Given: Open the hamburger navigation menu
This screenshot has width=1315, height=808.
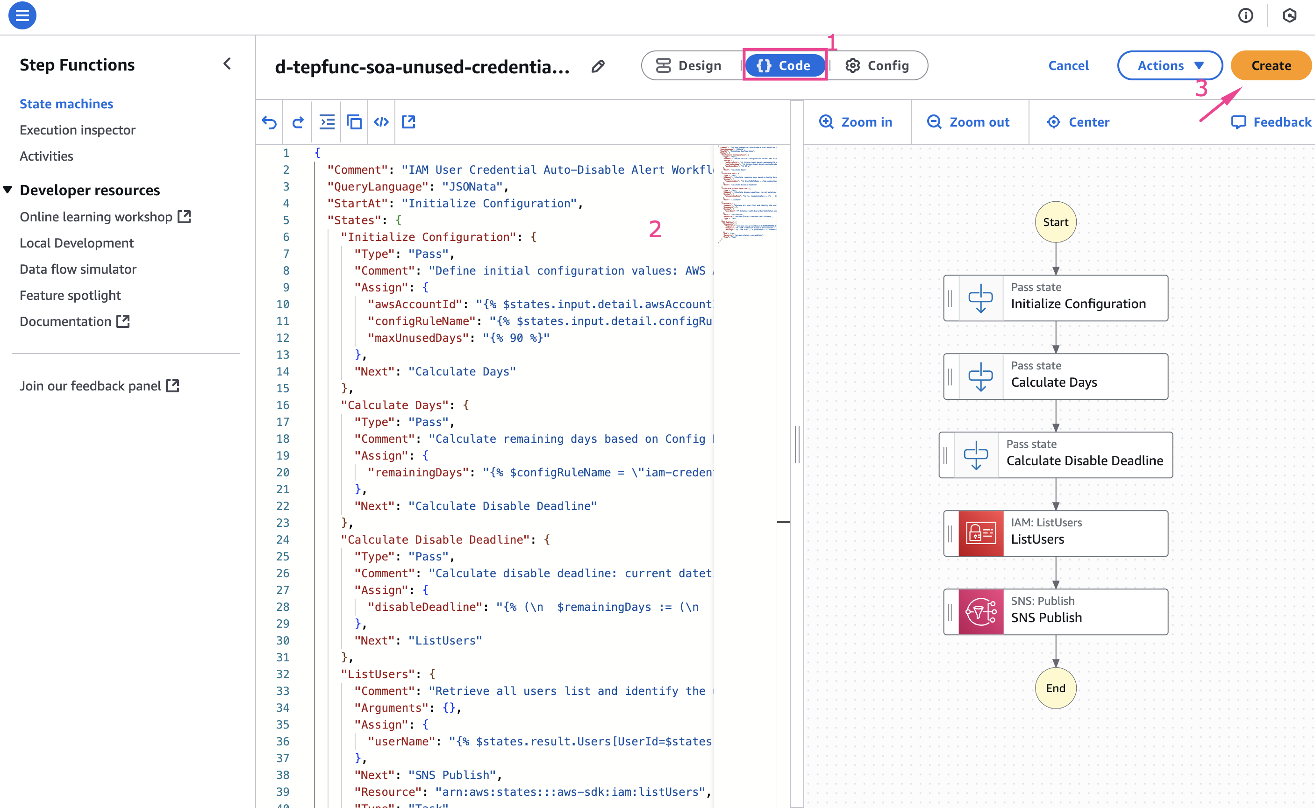Looking at the screenshot, I should pos(22,15).
